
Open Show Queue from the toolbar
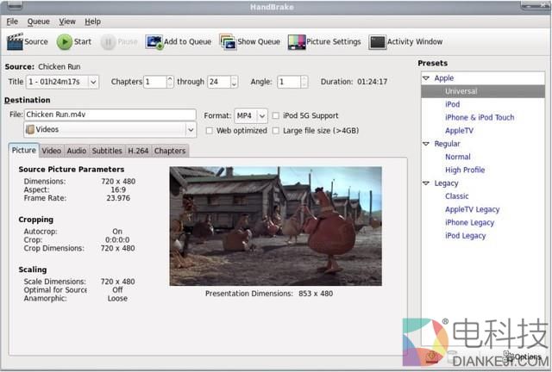228,41
